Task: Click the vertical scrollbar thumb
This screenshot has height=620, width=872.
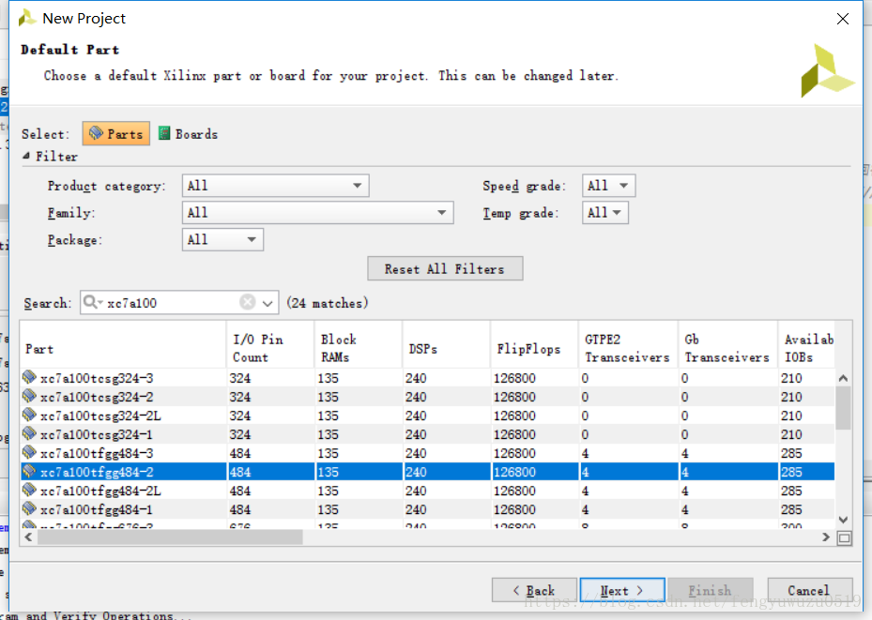Action: coord(843,408)
